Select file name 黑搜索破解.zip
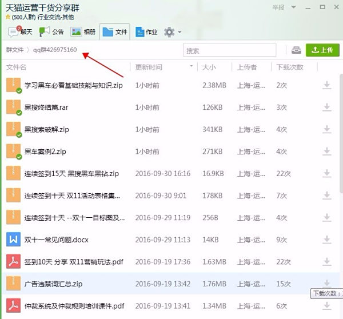Image resolution: width=343 pixels, height=319 pixels. tap(47, 130)
